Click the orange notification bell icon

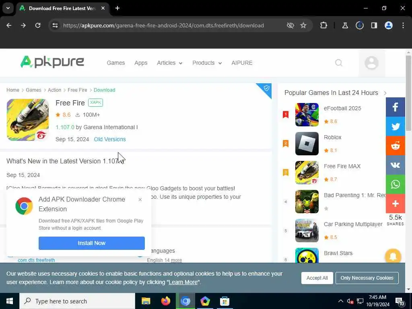[x=393, y=256]
